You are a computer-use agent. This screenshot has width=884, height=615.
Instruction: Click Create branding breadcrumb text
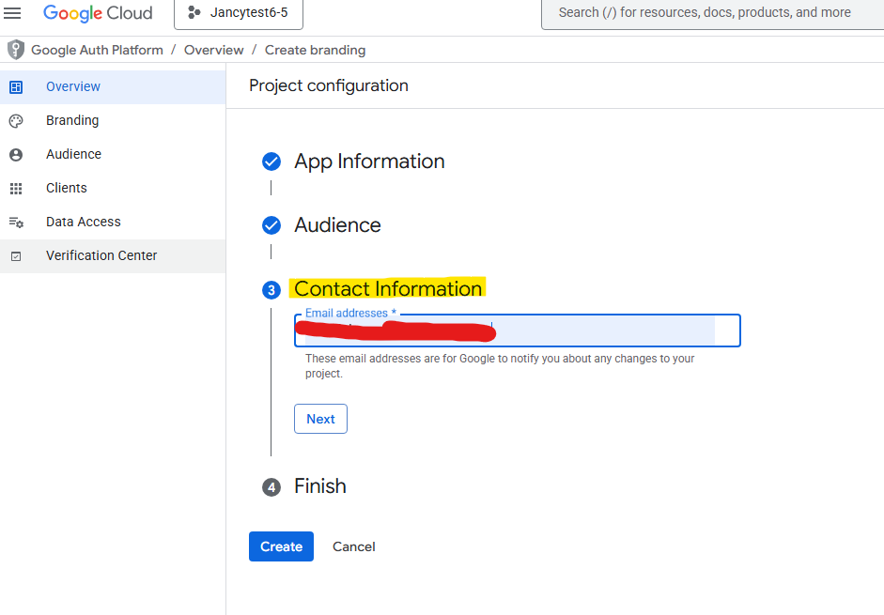tap(315, 50)
